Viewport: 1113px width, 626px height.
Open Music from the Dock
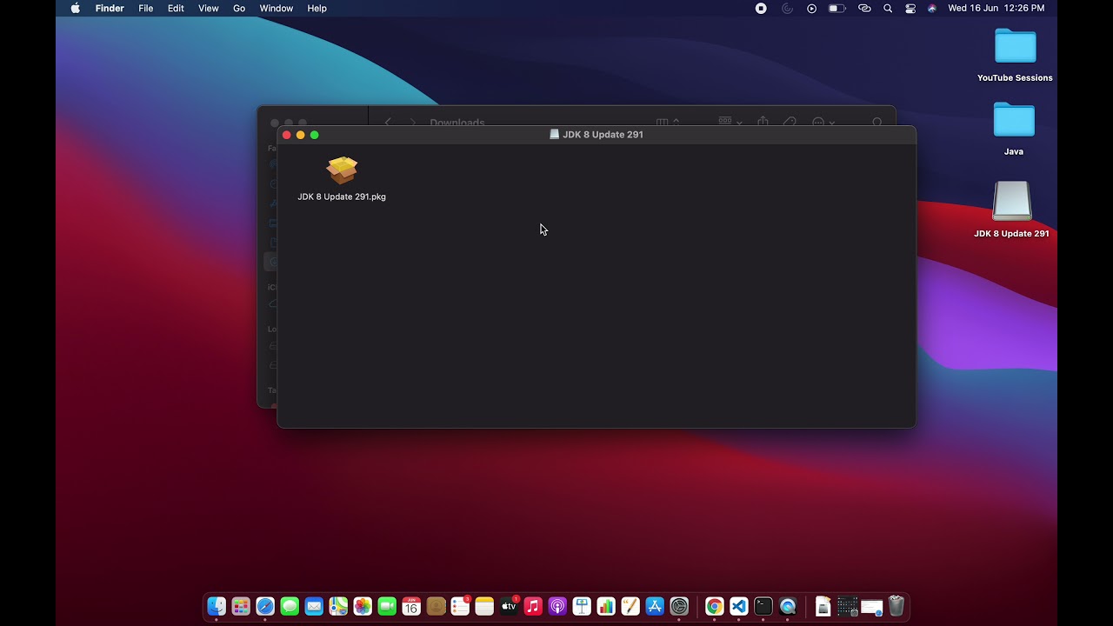[x=533, y=606]
